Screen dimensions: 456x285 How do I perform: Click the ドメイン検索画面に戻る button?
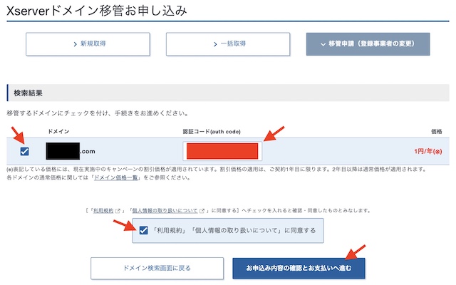click(157, 268)
